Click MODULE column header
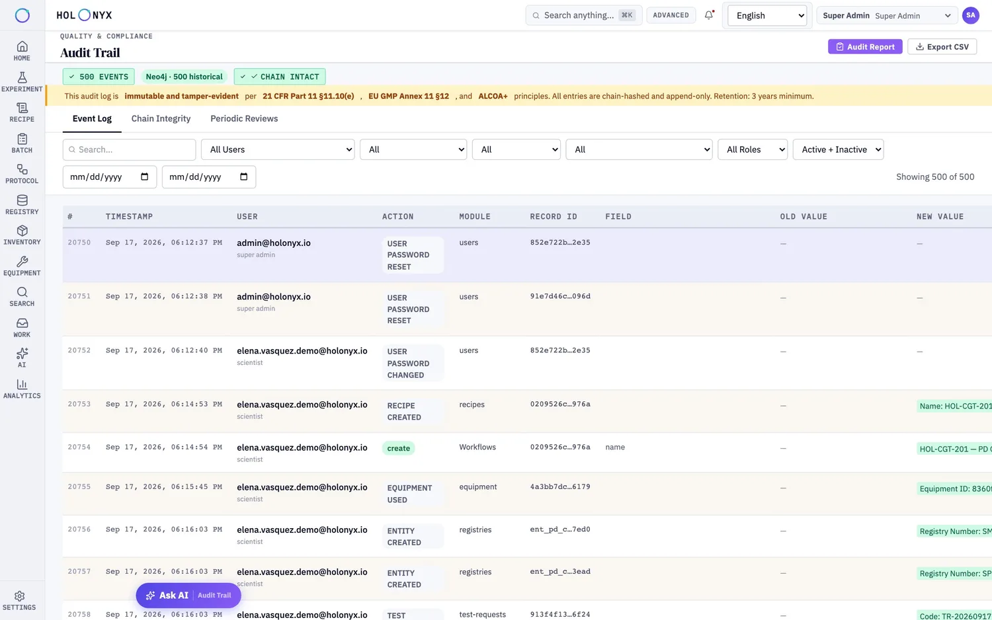992x620 pixels. click(475, 217)
